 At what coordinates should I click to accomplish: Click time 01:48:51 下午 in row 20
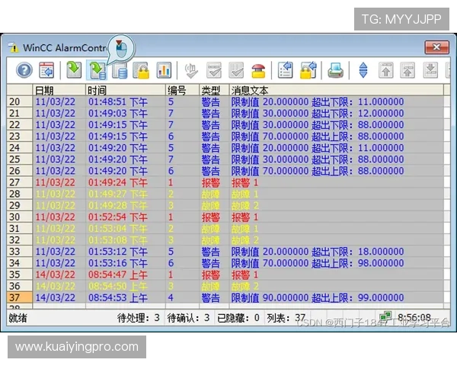pyautogui.click(x=118, y=102)
